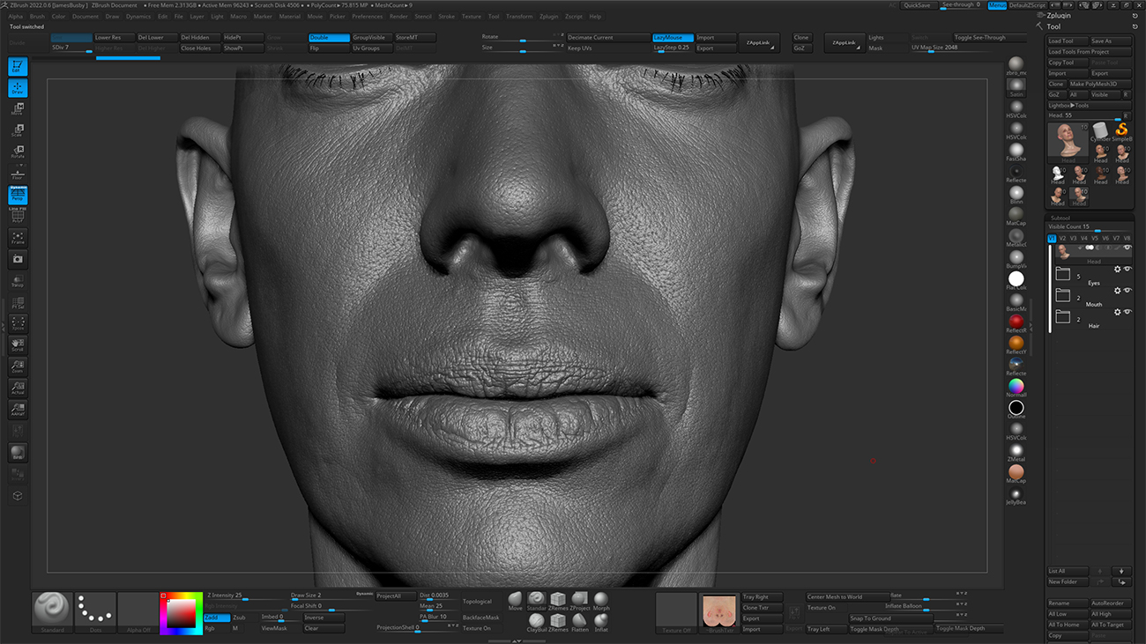
Task: Enable the Persp toggle on the left toolbar
Action: click(18, 196)
